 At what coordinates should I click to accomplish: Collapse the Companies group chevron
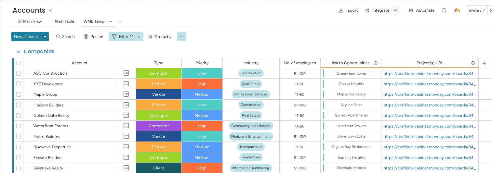pyautogui.click(x=18, y=52)
